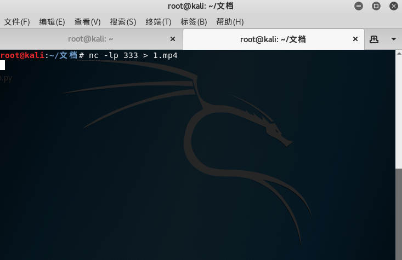Switch to the root@kali: ~ tab
The width and height of the screenshot is (402, 260).
tap(90, 39)
